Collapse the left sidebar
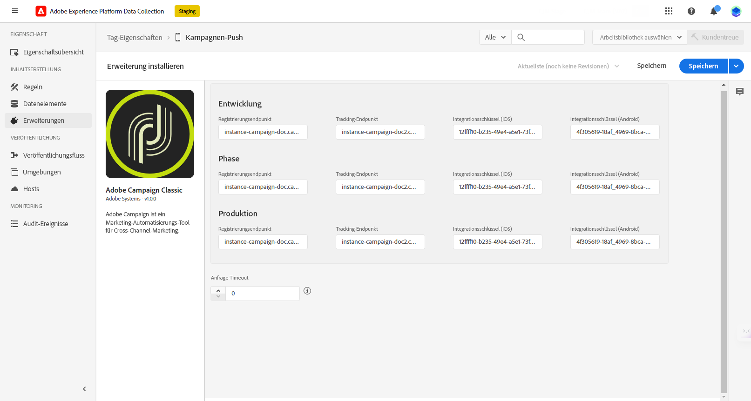751x401 pixels. click(x=84, y=389)
